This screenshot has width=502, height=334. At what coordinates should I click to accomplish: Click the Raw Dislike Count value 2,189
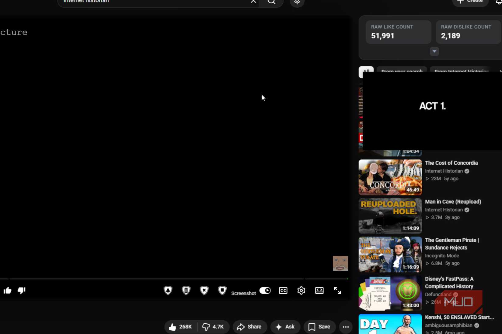point(450,36)
